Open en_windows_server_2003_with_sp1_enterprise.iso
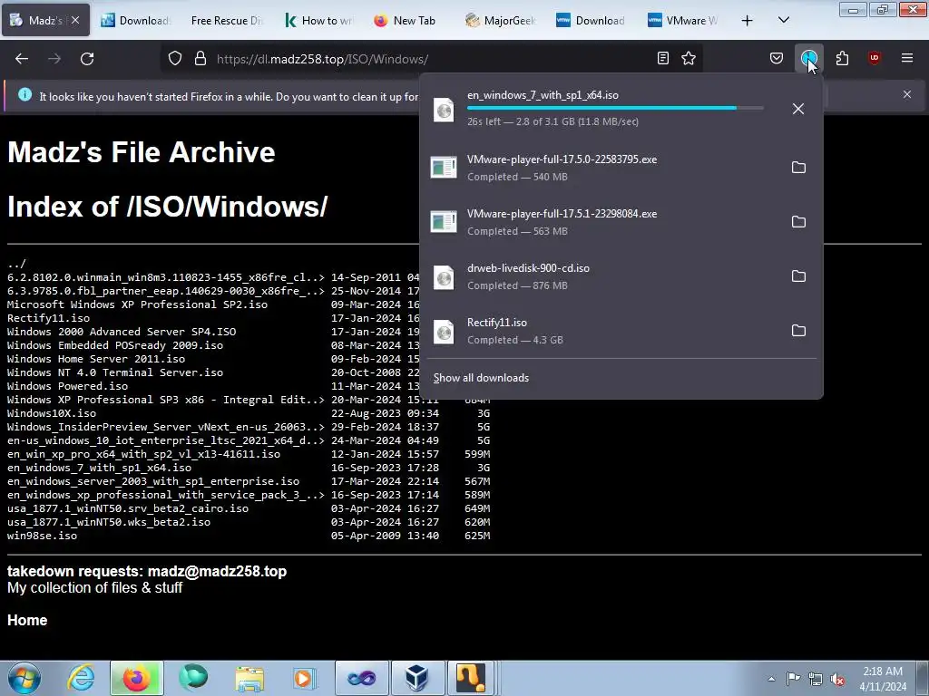929x696 pixels. coord(153,481)
